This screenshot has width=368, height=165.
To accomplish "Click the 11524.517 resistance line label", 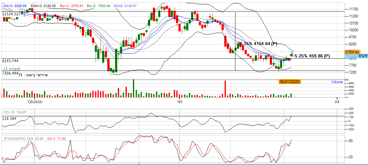I will click(11, 14).
